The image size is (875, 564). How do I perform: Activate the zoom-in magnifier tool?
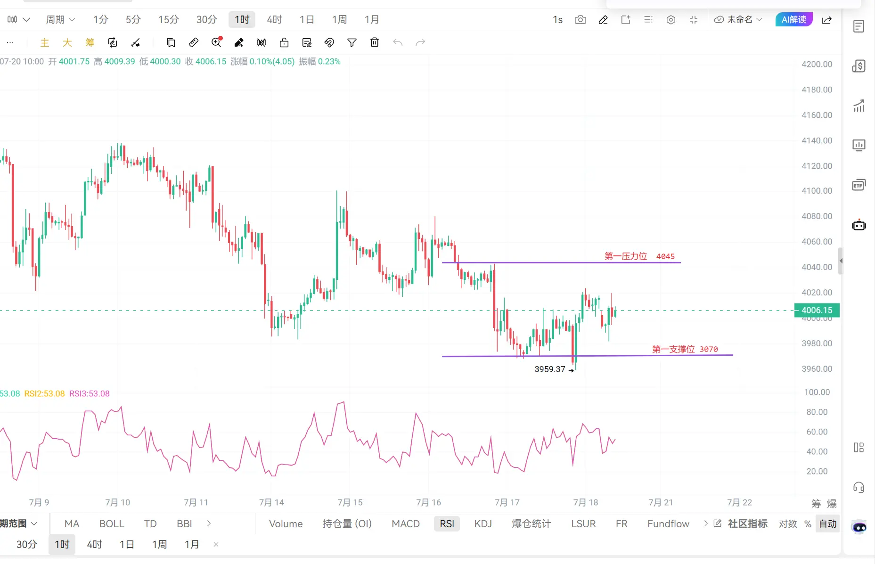pyautogui.click(x=216, y=42)
